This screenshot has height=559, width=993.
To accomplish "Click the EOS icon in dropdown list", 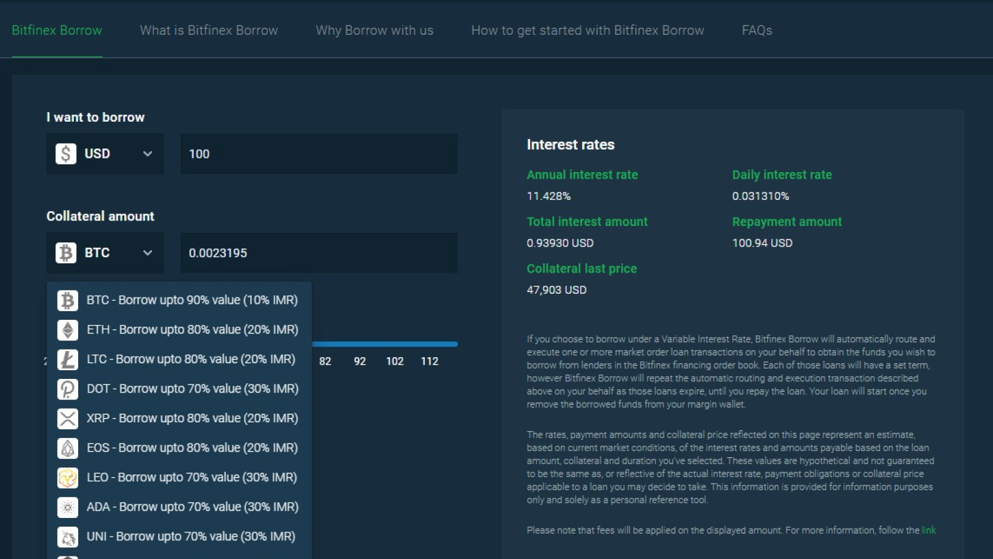I will pyautogui.click(x=68, y=448).
